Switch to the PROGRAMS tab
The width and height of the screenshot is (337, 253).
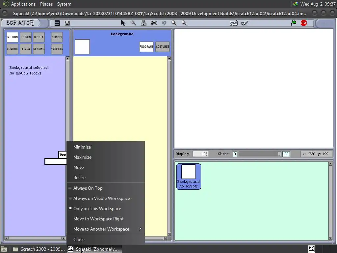coord(146,47)
